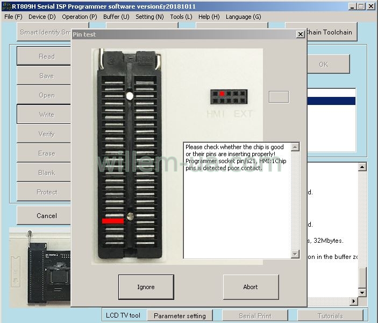The height and width of the screenshot is (323, 378).
Task: Click the Serial Print button
Action: pos(255,316)
